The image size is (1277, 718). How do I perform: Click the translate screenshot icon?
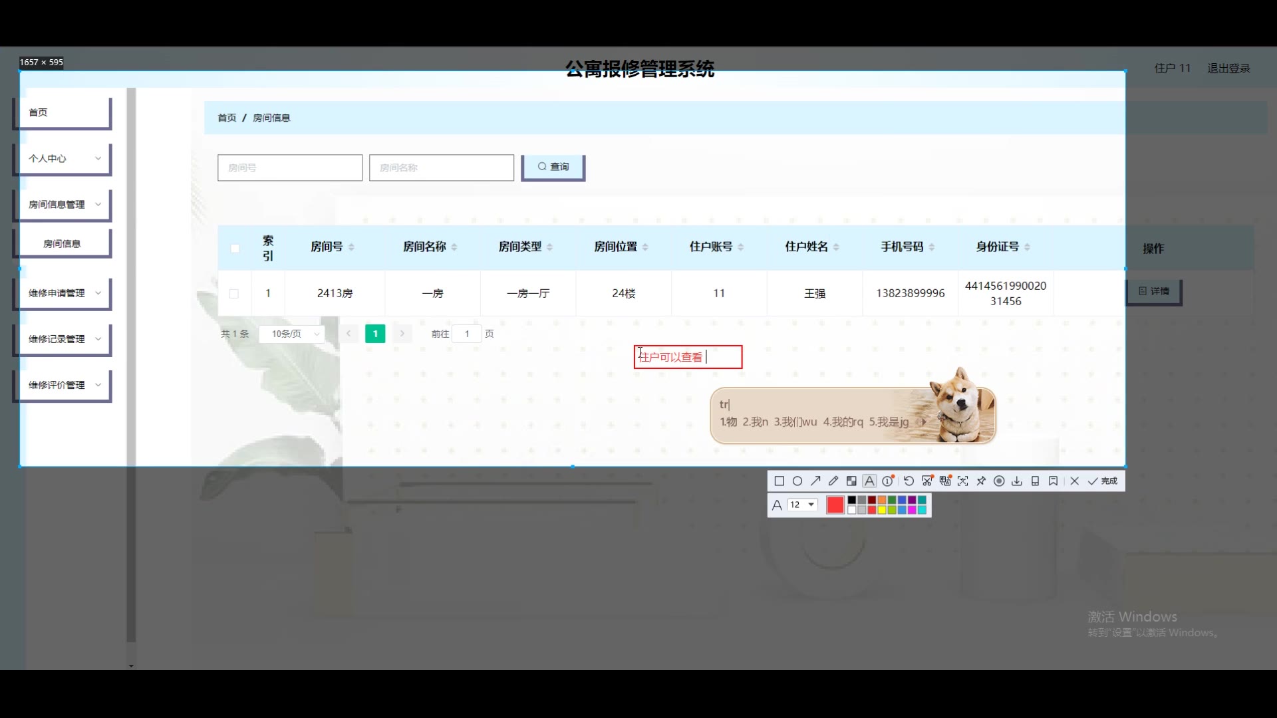(945, 481)
